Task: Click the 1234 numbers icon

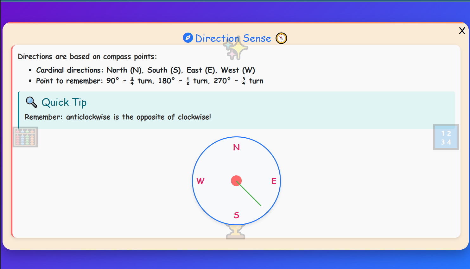Action: coord(446,137)
